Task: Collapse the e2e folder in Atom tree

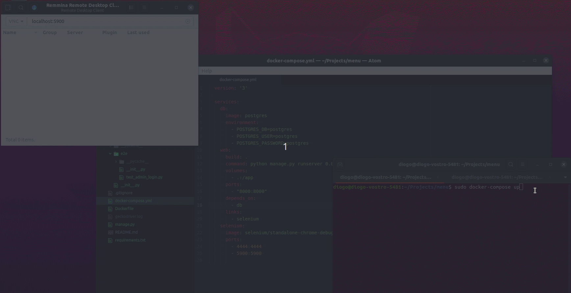Action: click(110, 154)
